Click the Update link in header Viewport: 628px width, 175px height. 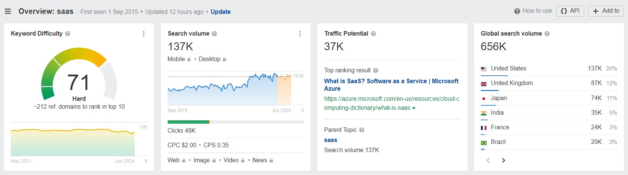pyautogui.click(x=220, y=12)
